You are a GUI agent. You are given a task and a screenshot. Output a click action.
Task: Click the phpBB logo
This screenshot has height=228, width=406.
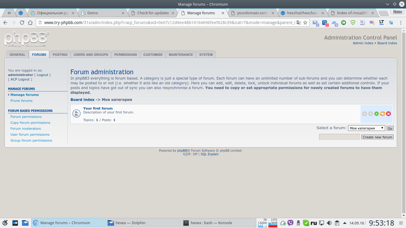[x=27, y=39]
